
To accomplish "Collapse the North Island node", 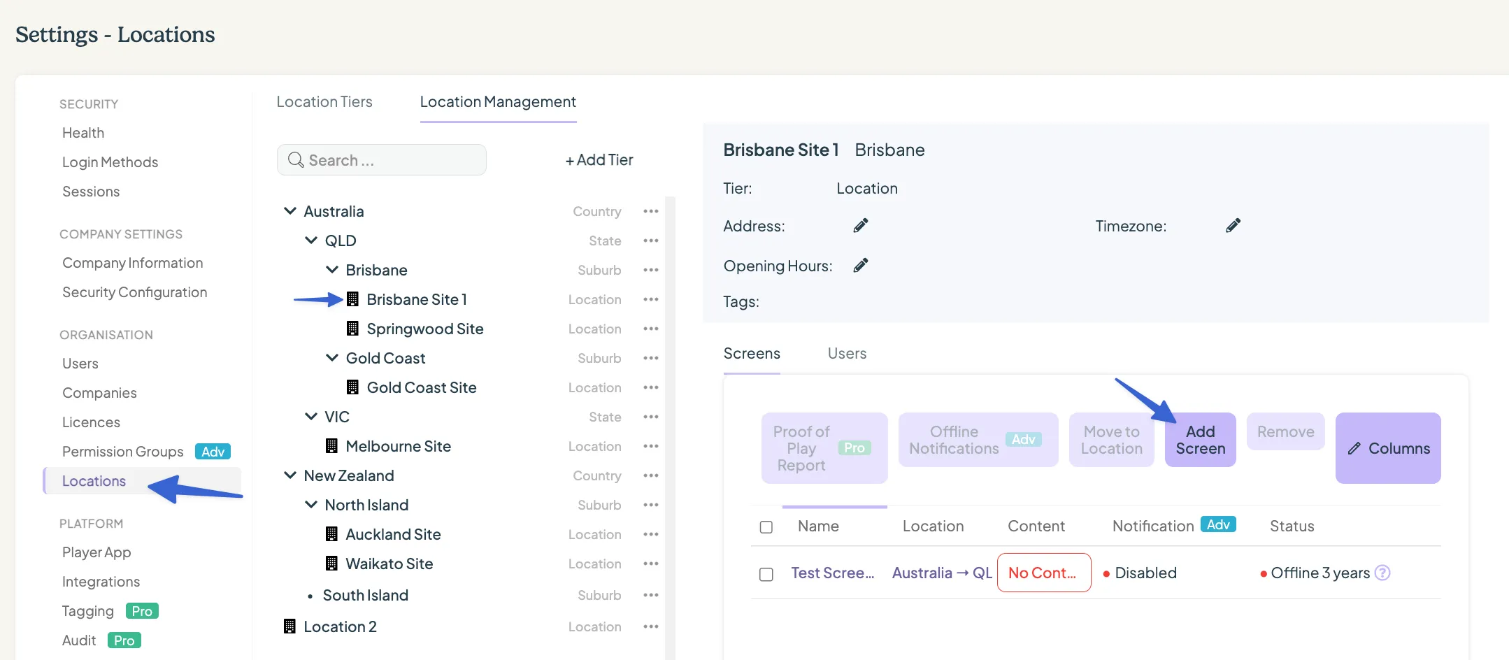I will tap(311, 505).
